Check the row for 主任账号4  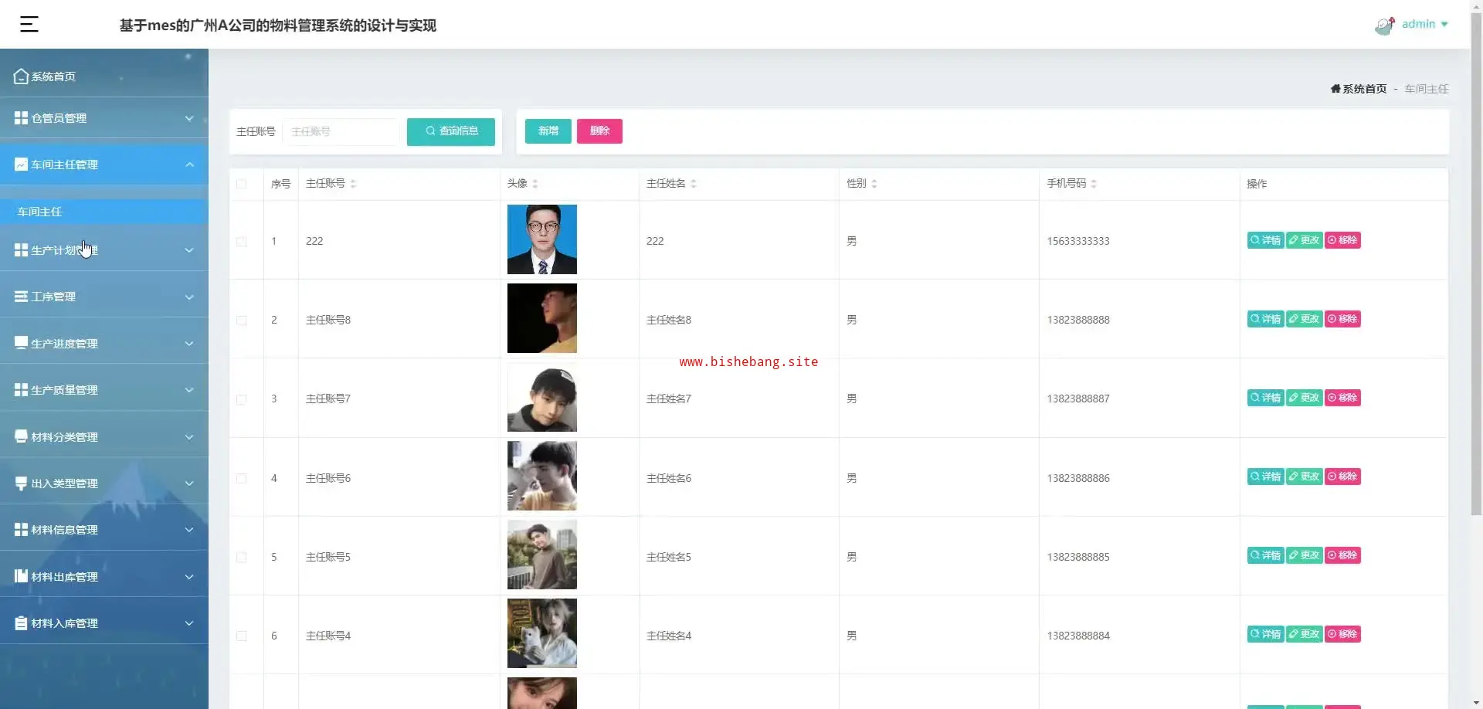[242, 636]
